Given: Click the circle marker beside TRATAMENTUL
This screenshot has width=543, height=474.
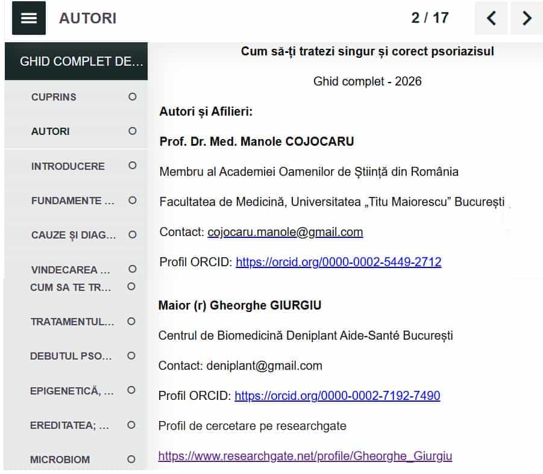Looking at the screenshot, I should click(x=131, y=322).
